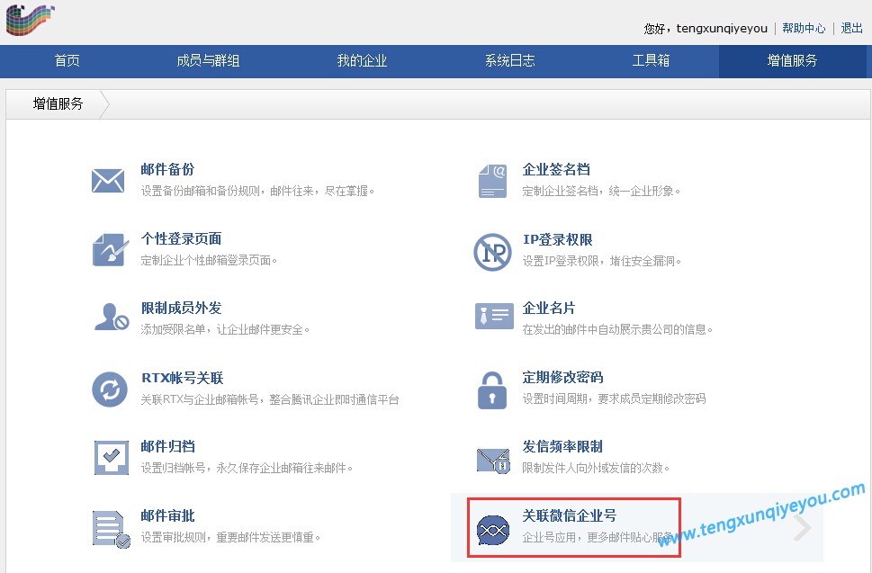Click the 退出 logout link

851,28
